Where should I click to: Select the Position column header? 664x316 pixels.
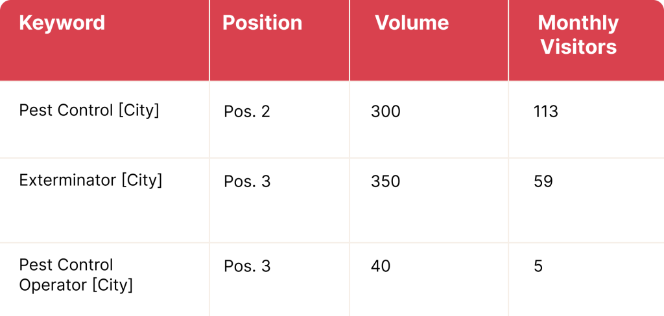pos(262,23)
